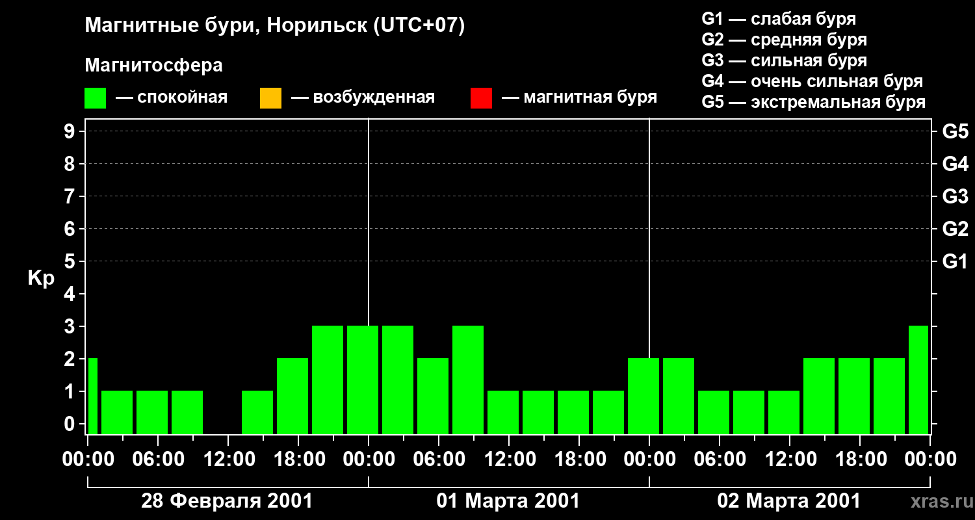Select the "Магнитосфера" heading

(153, 66)
